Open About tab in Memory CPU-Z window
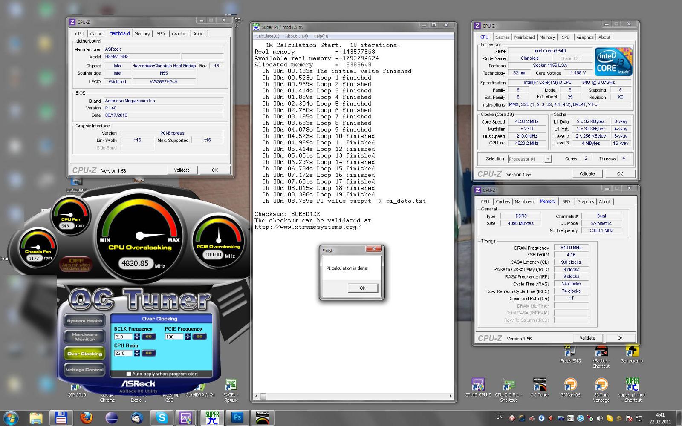 click(x=604, y=202)
